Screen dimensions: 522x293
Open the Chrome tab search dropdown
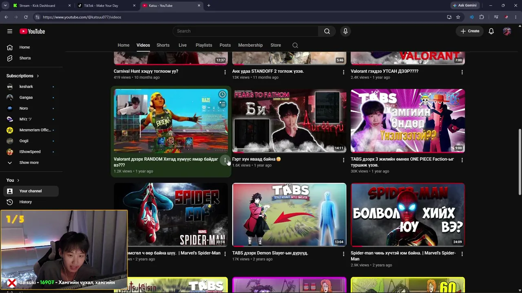(x=5, y=6)
